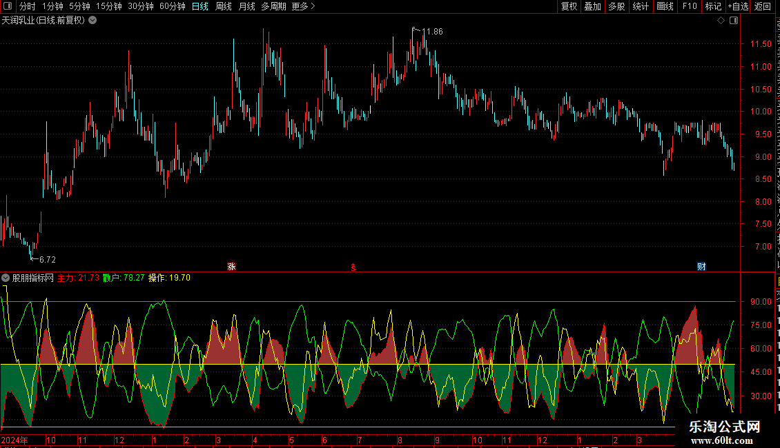Expand the 更多 periods menu

303,6
